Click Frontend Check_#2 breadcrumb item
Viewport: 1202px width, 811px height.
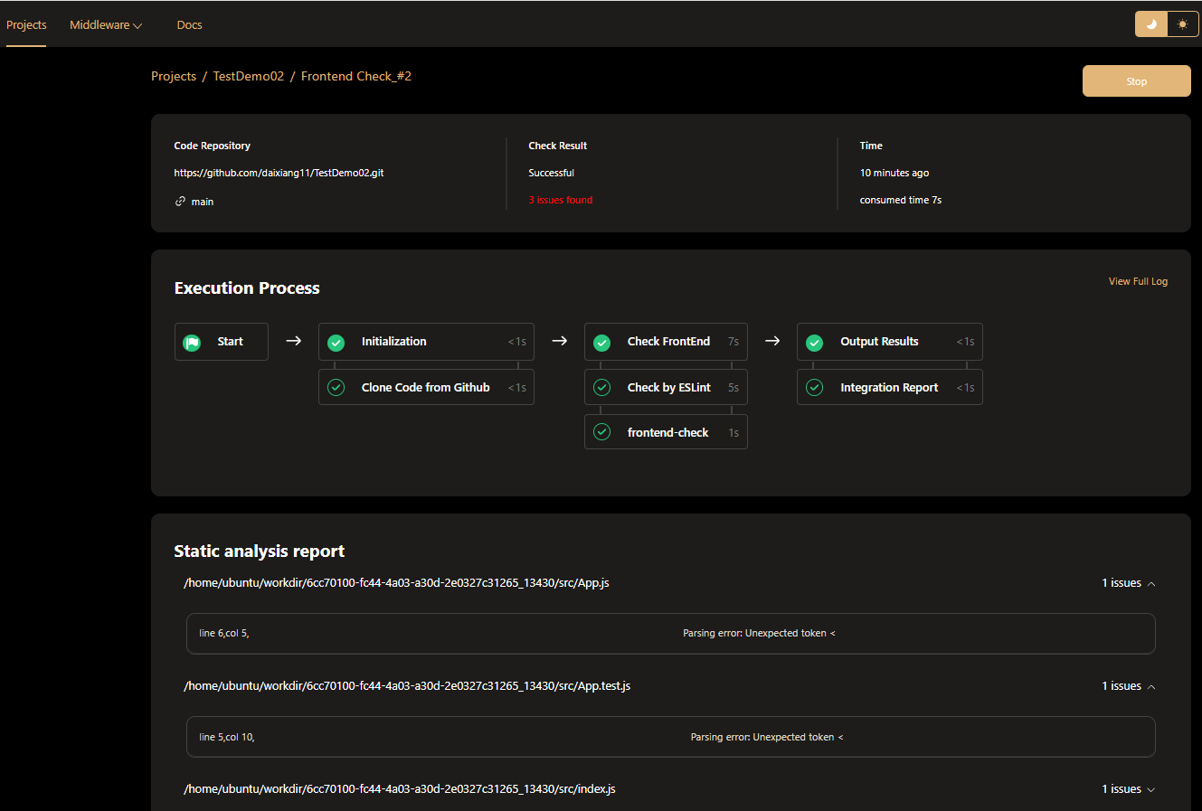click(x=356, y=76)
